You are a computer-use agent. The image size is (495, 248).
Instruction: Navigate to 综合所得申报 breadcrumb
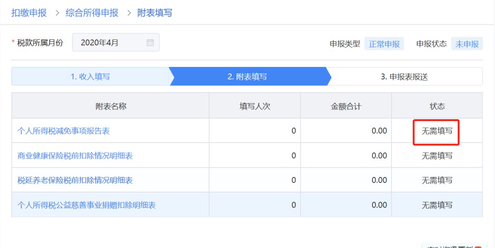click(x=92, y=13)
